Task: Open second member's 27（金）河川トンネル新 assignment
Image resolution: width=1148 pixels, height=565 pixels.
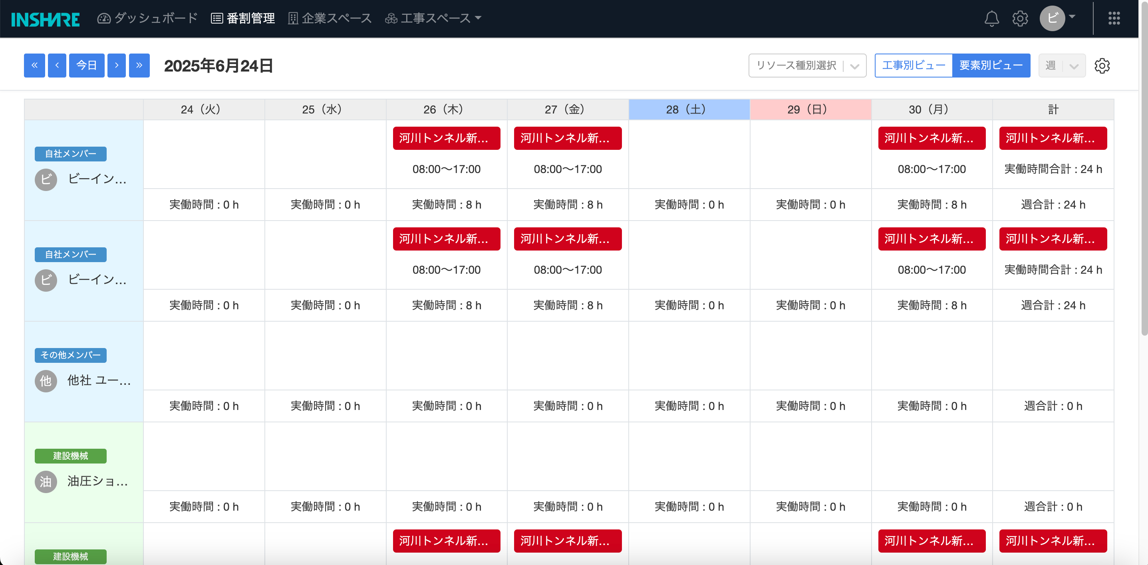Action: 568,239
